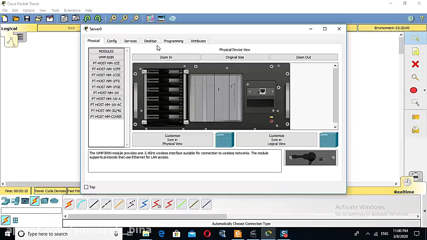Click the Add Simple PDU envelope icon
The width and height of the screenshot is (427, 240).
[415, 117]
